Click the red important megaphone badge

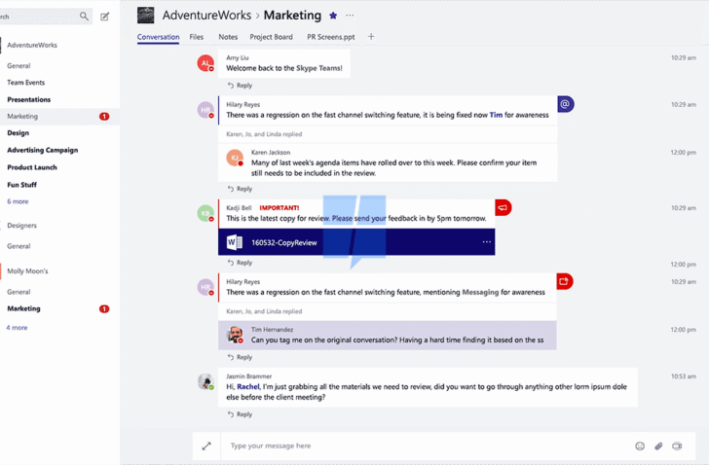[504, 207]
